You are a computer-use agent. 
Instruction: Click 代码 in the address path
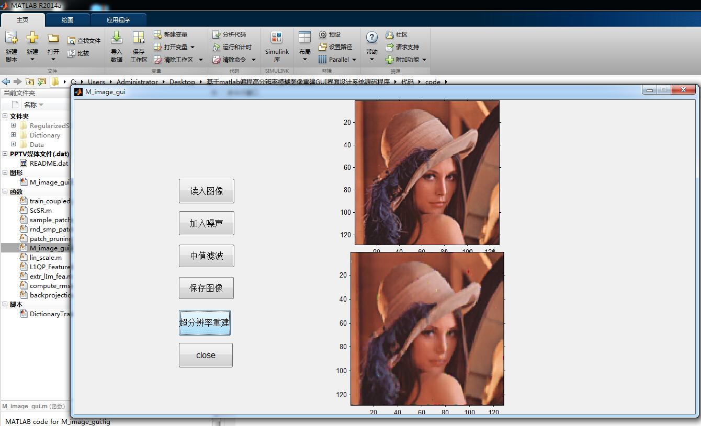(408, 82)
